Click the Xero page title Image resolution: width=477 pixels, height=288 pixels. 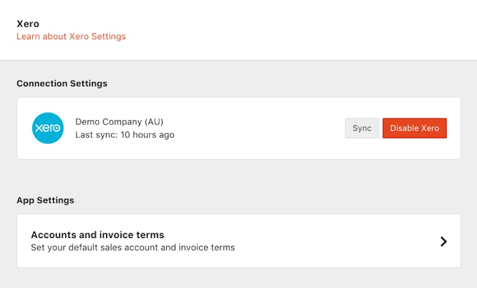pos(27,24)
